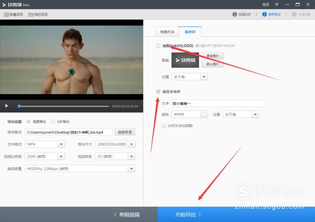Click 更换图片 button
The width and height of the screenshot is (315, 222).
pyautogui.click(x=213, y=56)
